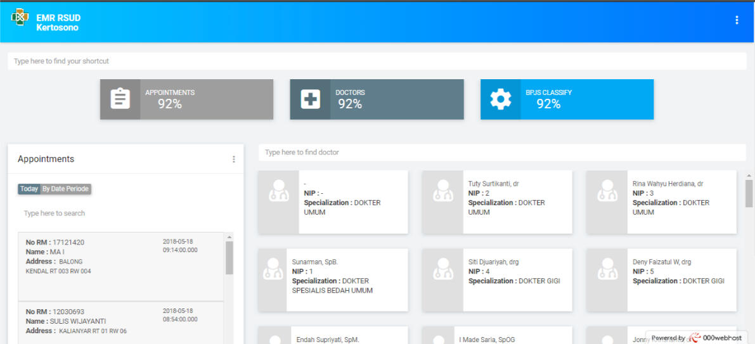
Task: Click Deny Faizatul W avatar icon
Action: coord(607,271)
